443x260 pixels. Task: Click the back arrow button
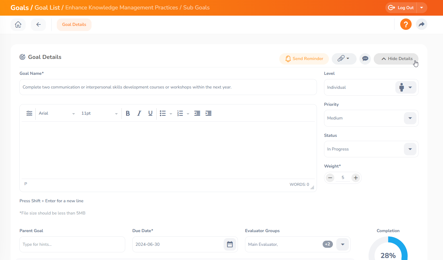pos(39,24)
